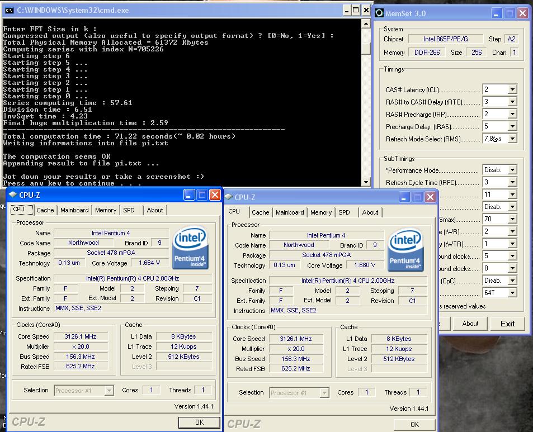Click OK button in left CPU-Z
The image size is (533, 432).
[199, 422]
